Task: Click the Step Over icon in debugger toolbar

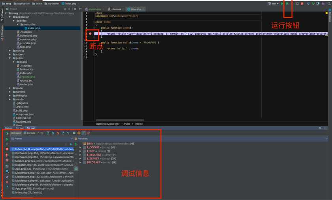Action: click(48, 133)
